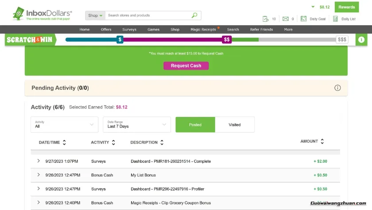Switch to the Visited toggle
Screen dimensions: 372x210
tap(235, 125)
